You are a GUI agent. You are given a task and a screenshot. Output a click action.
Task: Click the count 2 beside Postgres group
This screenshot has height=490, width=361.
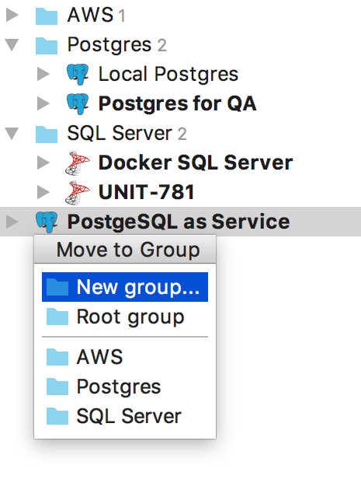tap(161, 46)
